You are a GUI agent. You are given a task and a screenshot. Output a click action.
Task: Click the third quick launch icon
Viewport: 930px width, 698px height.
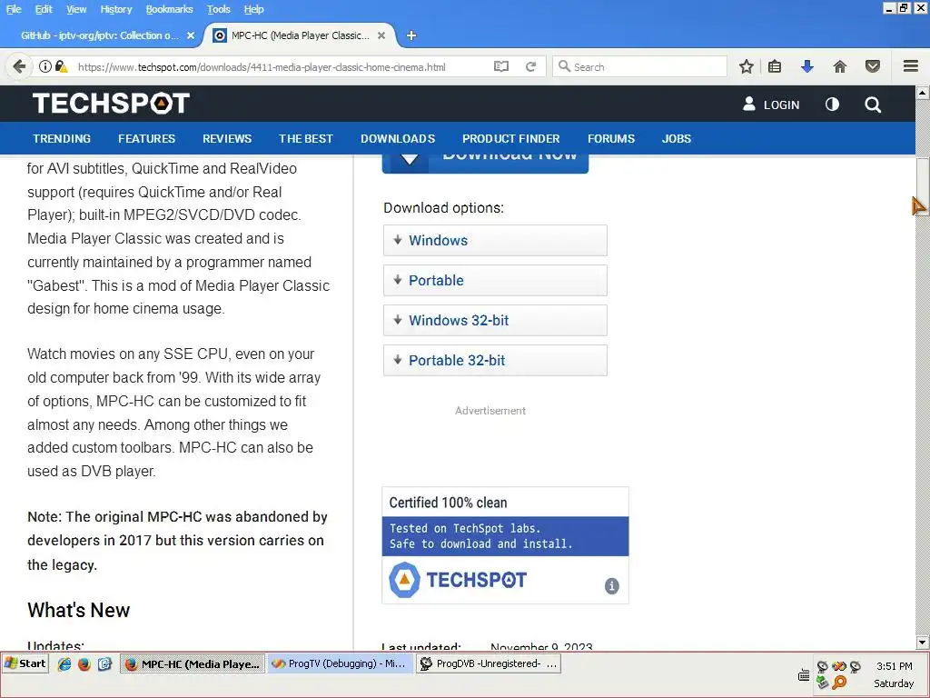[x=105, y=664]
